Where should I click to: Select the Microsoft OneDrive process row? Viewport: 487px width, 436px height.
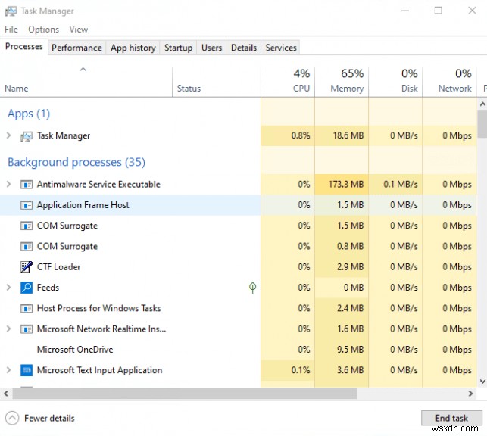point(238,350)
